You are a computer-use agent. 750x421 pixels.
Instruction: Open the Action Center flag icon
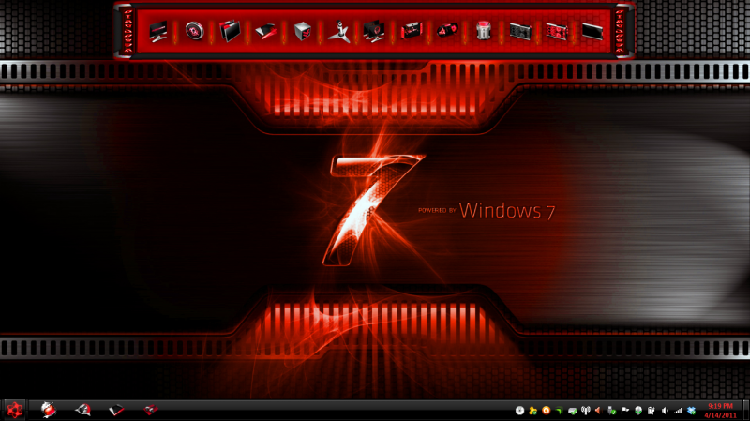coord(624,411)
